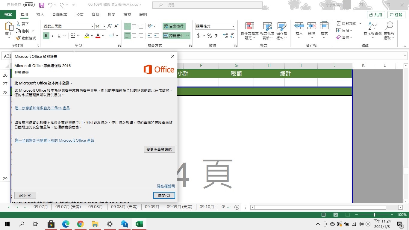Open link about activating this Office product
This screenshot has height=230, width=409.
[x=42, y=108]
